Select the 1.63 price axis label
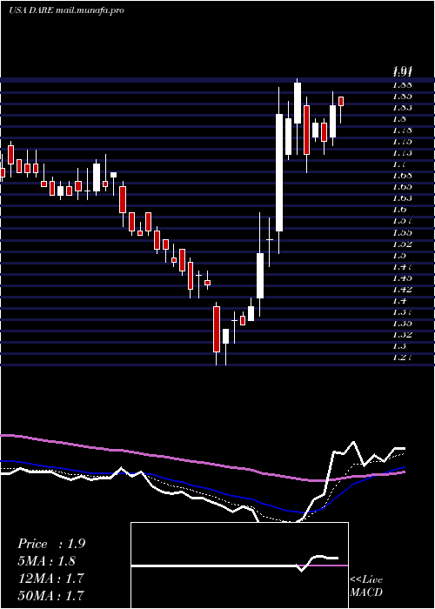 pos(402,198)
